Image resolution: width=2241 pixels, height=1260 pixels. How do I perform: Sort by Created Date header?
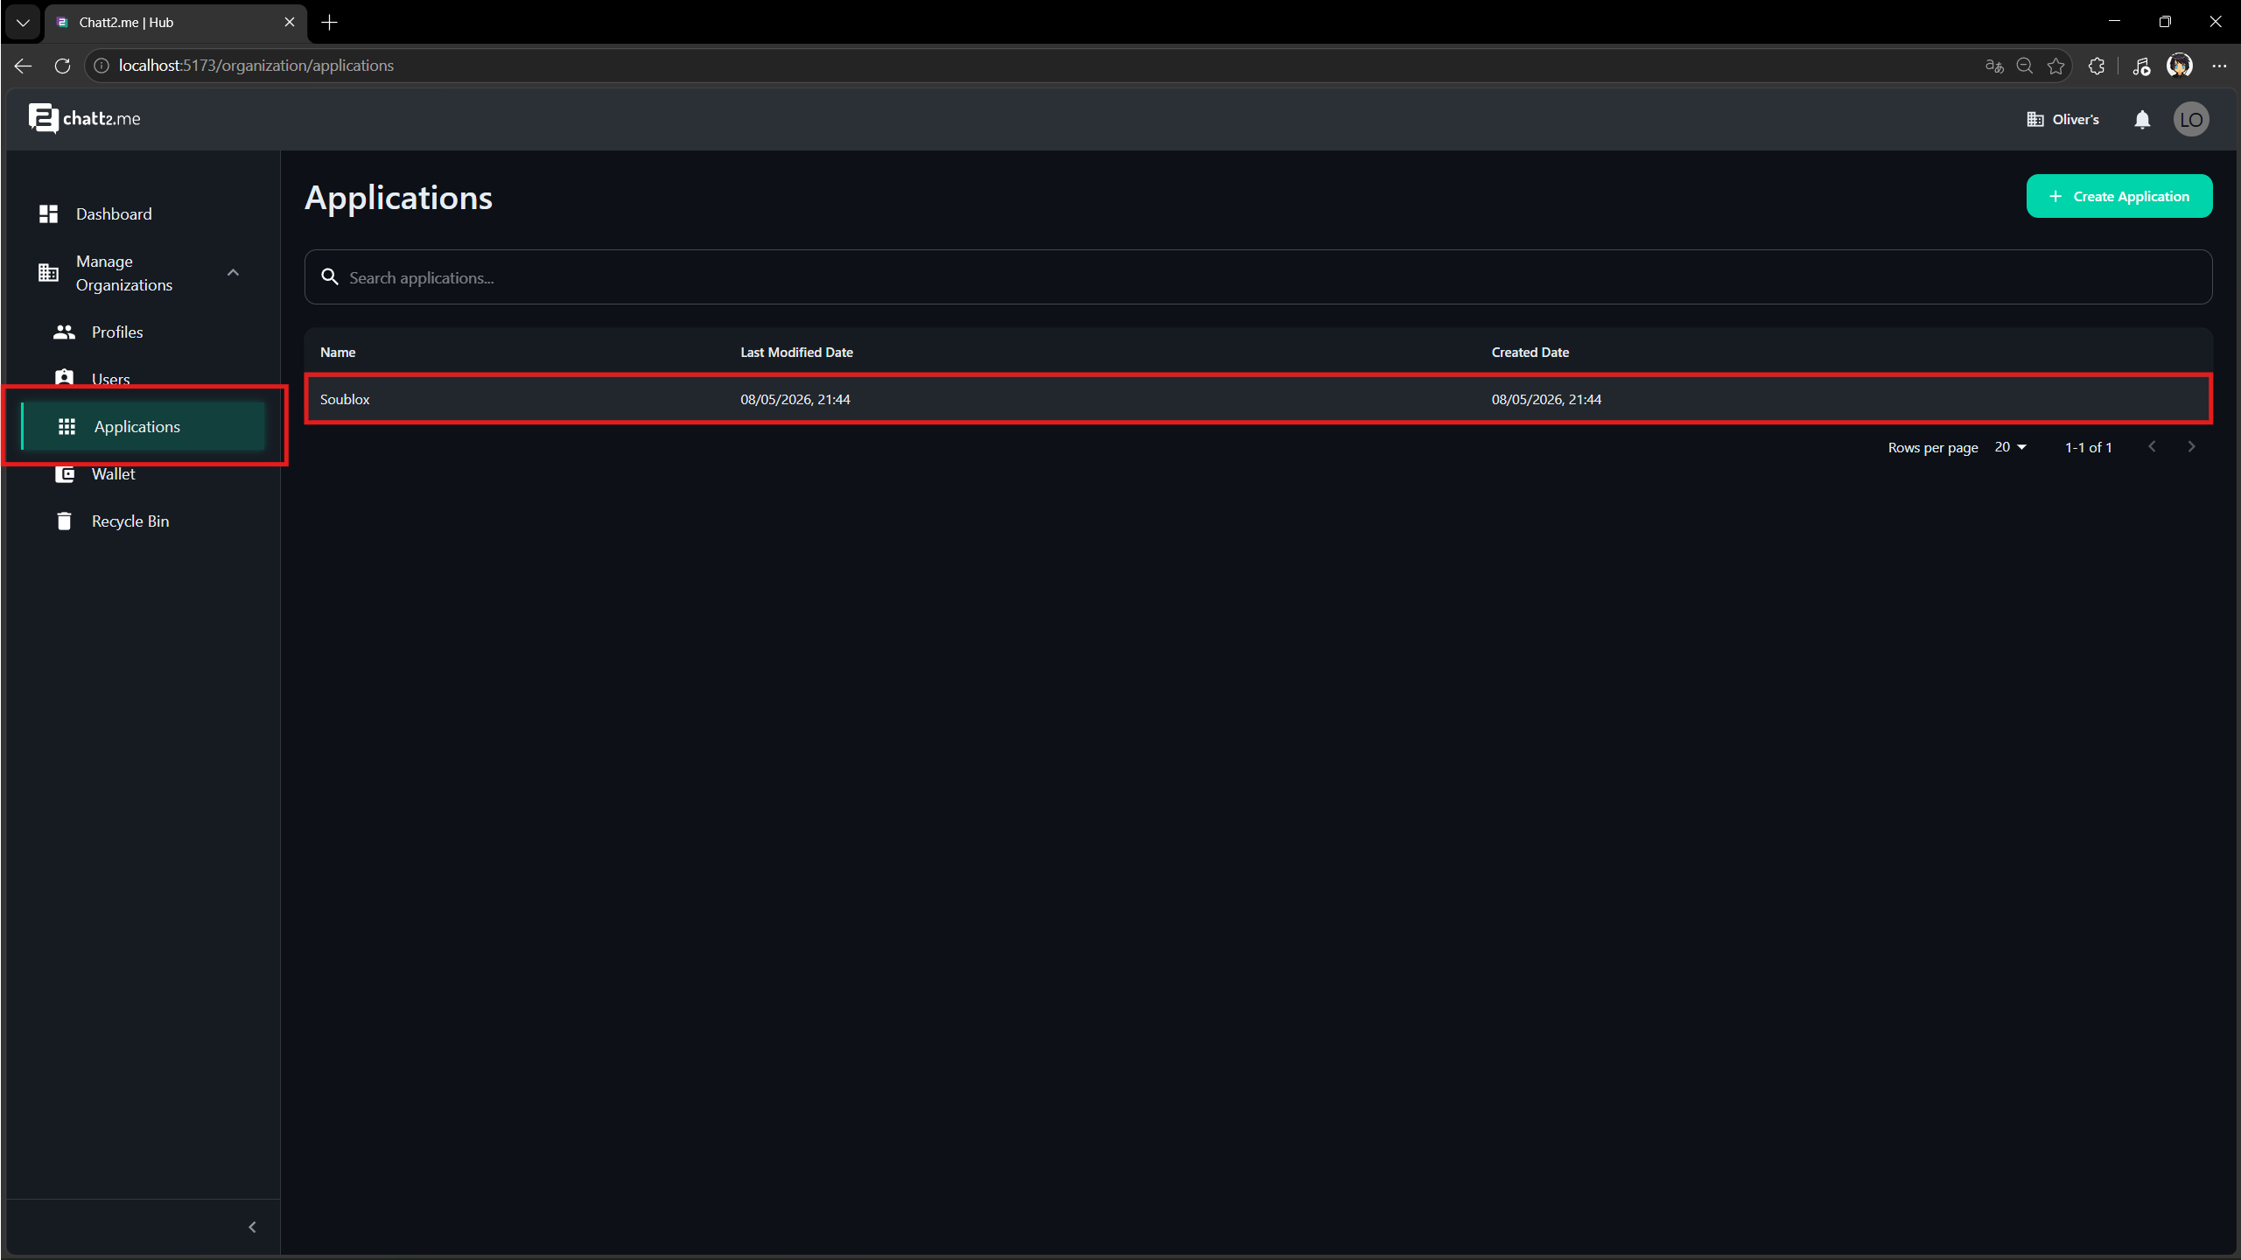tap(1530, 353)
